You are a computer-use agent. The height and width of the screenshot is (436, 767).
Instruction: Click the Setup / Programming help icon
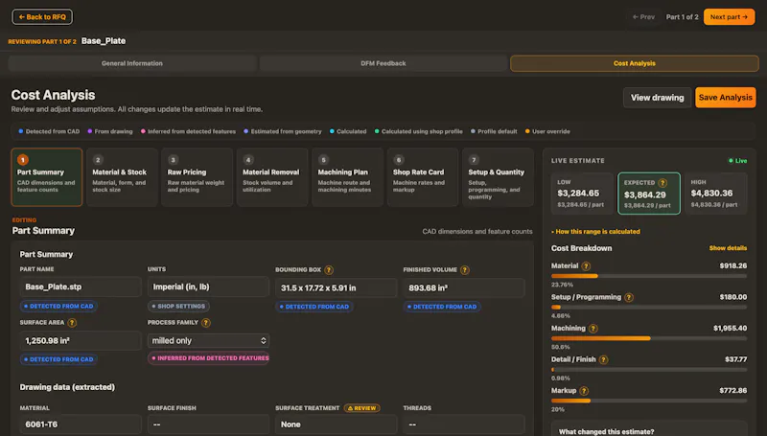[629, 297]
